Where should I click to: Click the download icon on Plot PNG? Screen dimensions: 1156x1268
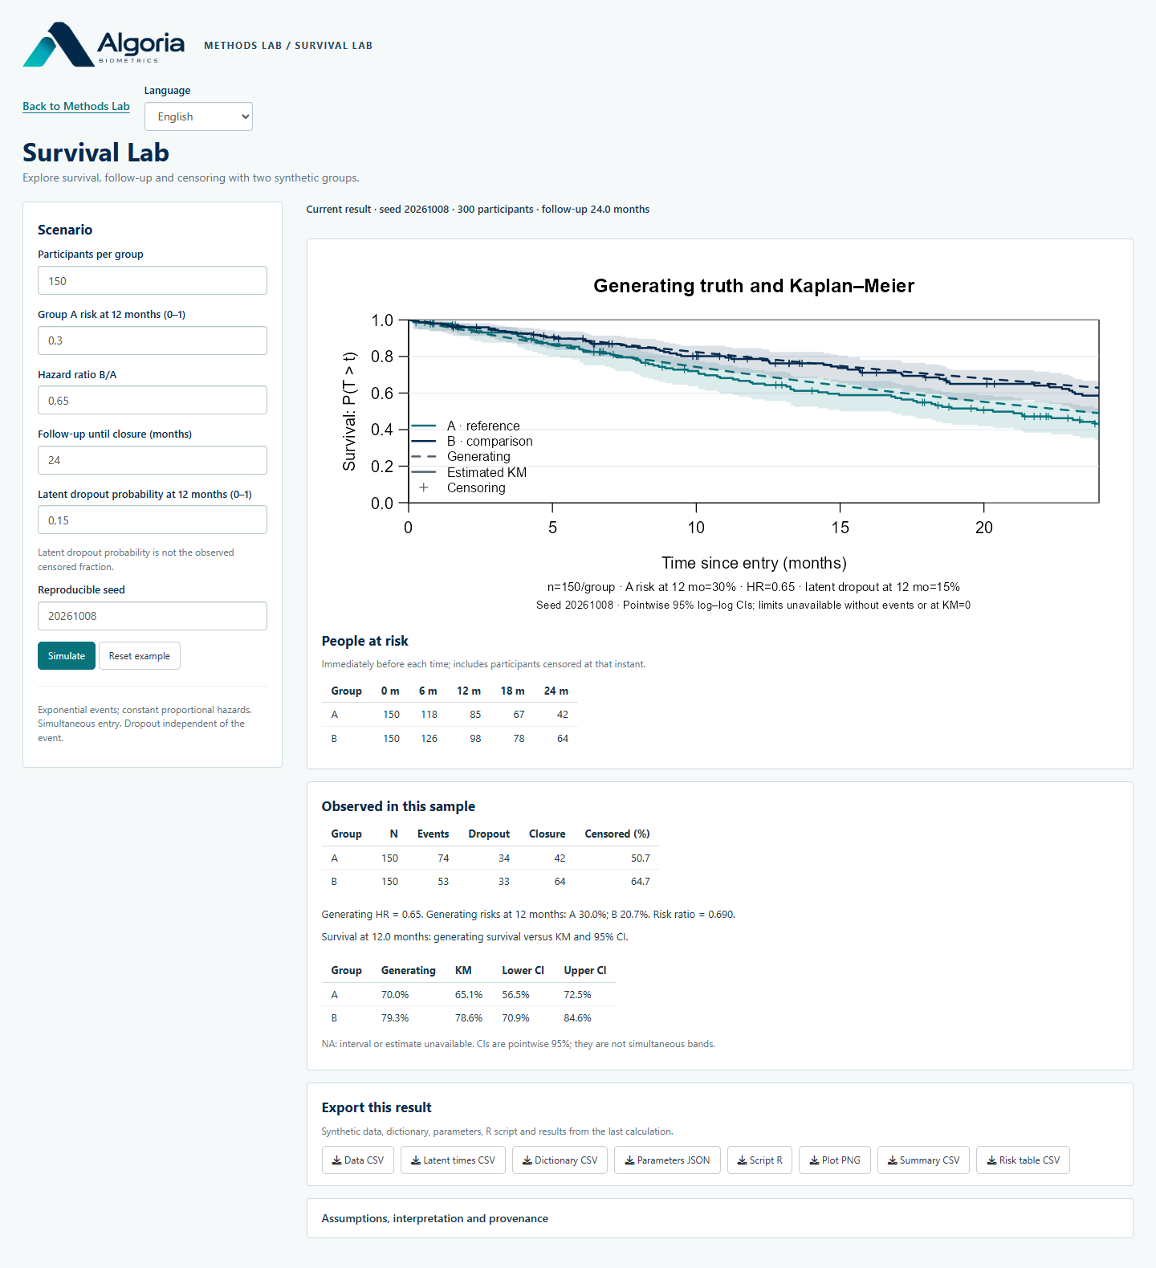point(814,1160)
